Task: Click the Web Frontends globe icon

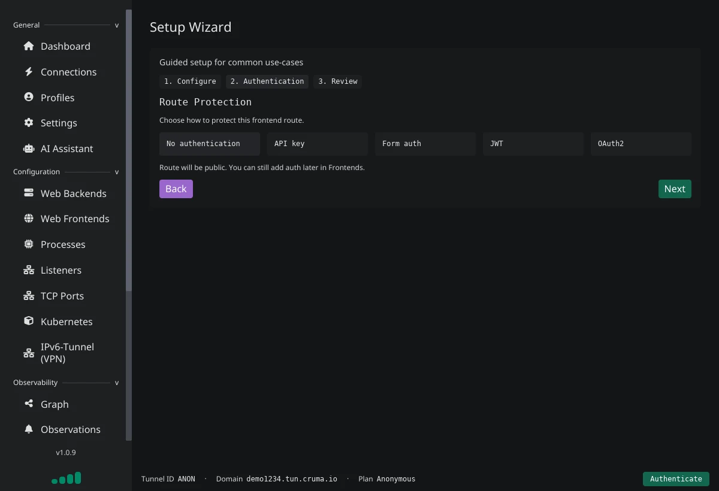Action: [x=29, y=219]
